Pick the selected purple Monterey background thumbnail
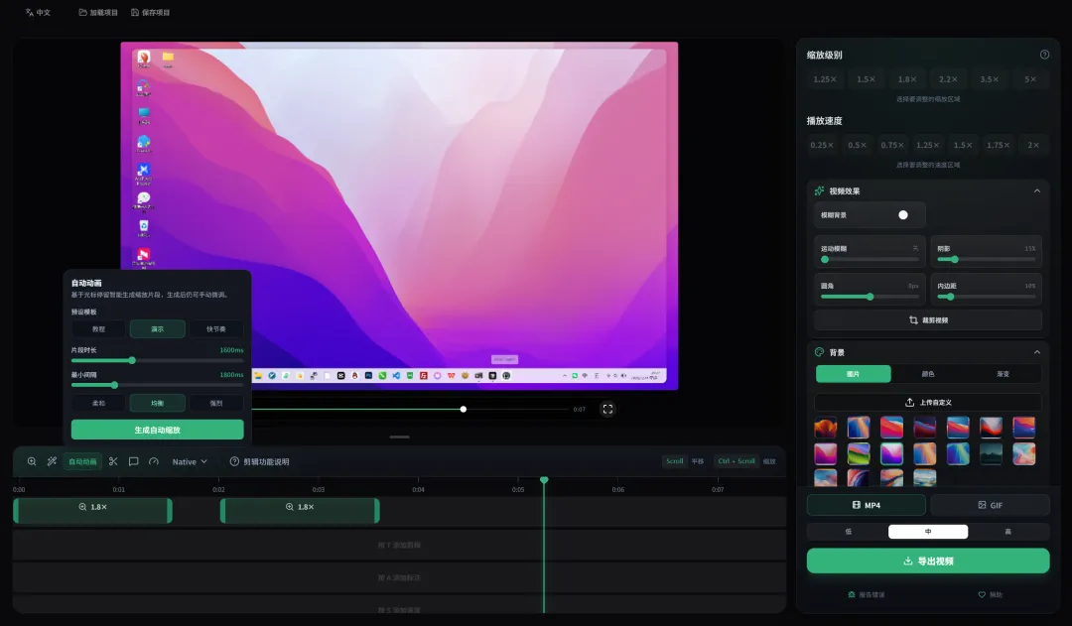1072x626 pixels. (891, 453)
